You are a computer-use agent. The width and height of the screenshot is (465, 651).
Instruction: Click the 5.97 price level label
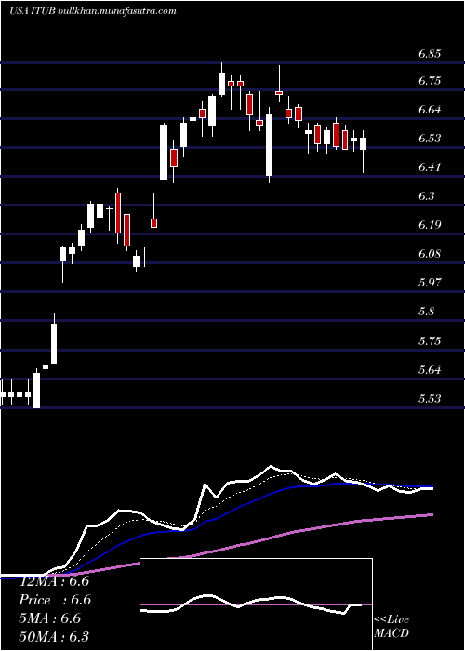point(430,283)
